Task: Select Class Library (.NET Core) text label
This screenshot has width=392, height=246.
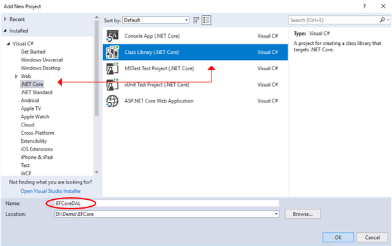Action: [x=151, y=52]
